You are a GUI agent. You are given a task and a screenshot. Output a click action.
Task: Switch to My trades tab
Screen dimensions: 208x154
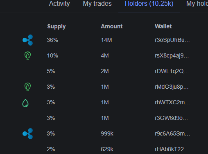[97, 4]
